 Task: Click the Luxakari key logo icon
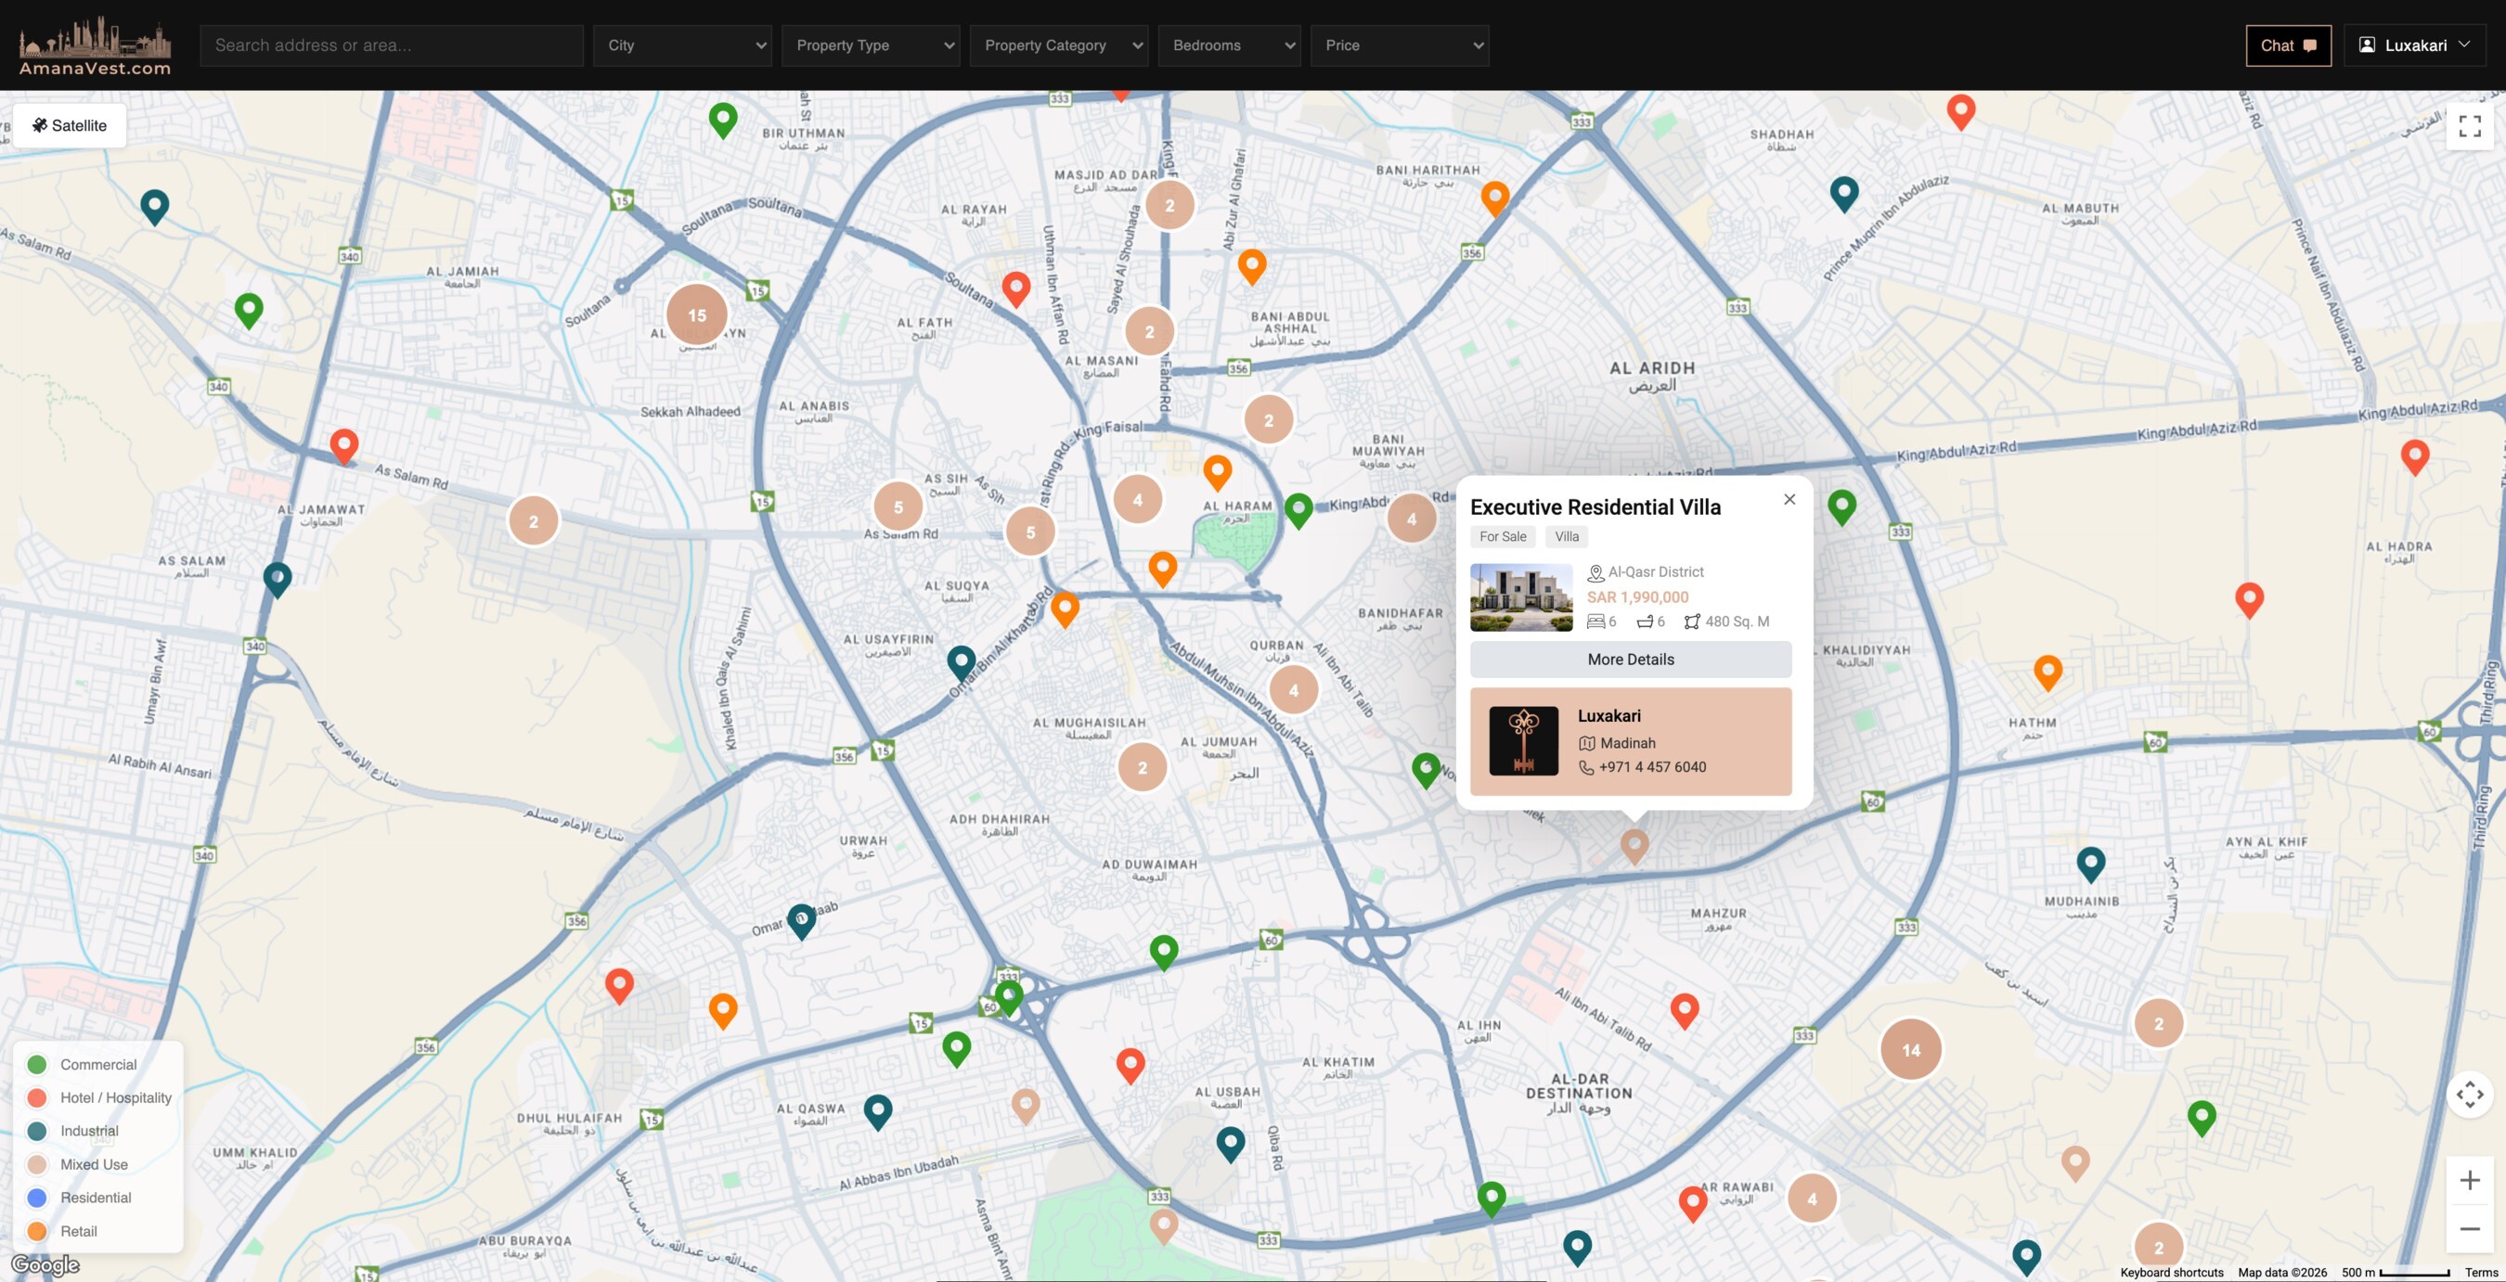pyautogui.click(x=1523, y=740)
